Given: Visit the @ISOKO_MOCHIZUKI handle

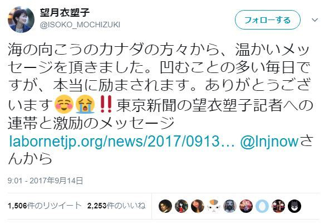Looking at the screenshot, I should click(x=80, y=25).
